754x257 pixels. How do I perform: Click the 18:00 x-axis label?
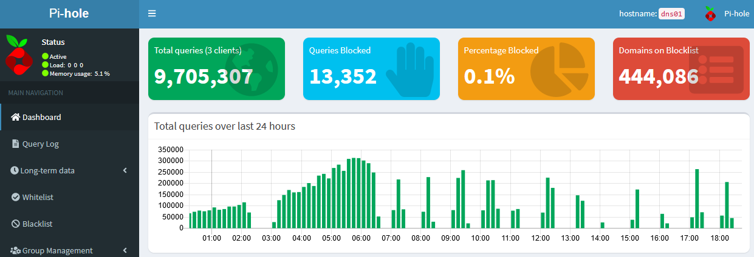click(x=719, y=238)
